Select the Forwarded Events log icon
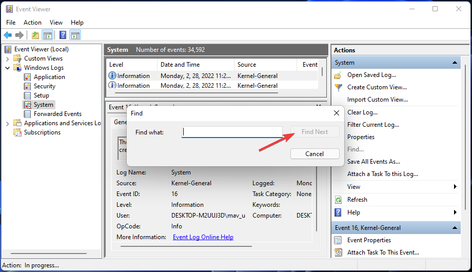 coord(27,114)
